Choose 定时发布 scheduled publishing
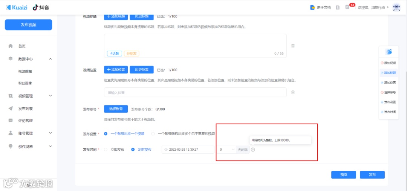The image size is (407, 191). 141,150
